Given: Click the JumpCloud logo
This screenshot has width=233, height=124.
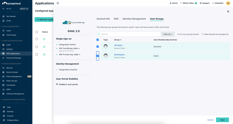Looking at the screenshot, I should point(12,3).
